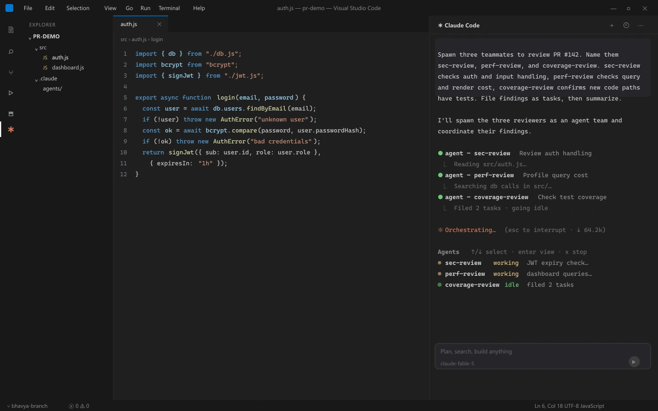Select perf-review in the Agents list

point(465,274)
